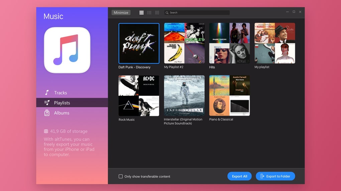Click the 'Daft Punk - Discovery' label
Viewport: 341px width, 191px height.
tap(134, 67)
